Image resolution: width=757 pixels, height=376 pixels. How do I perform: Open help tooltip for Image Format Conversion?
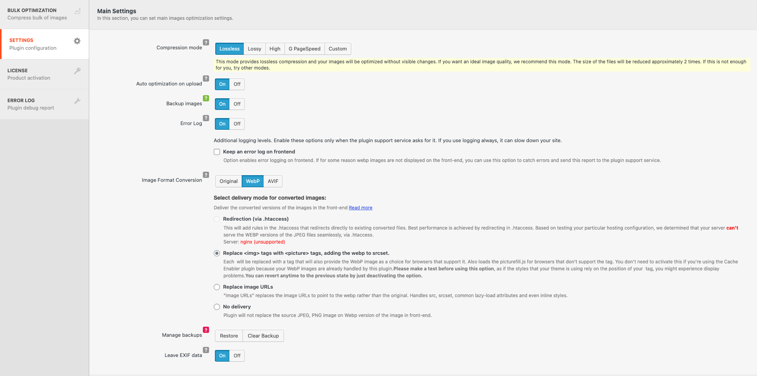pyautogui.click(x=206, y=175)
